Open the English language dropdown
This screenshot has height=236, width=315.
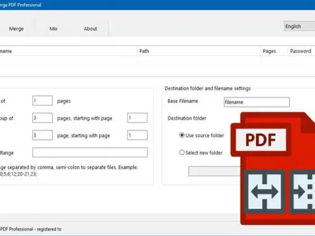tap(299, 26)
